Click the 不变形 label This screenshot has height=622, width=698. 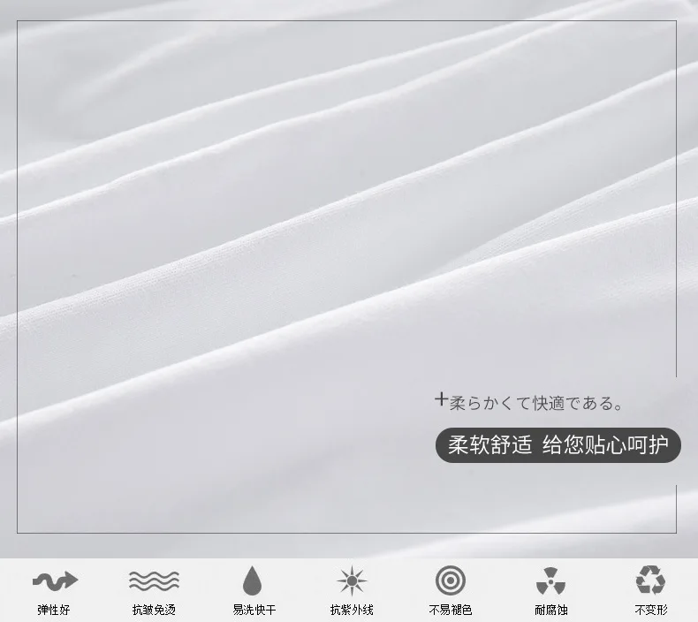tap(651, 610)
